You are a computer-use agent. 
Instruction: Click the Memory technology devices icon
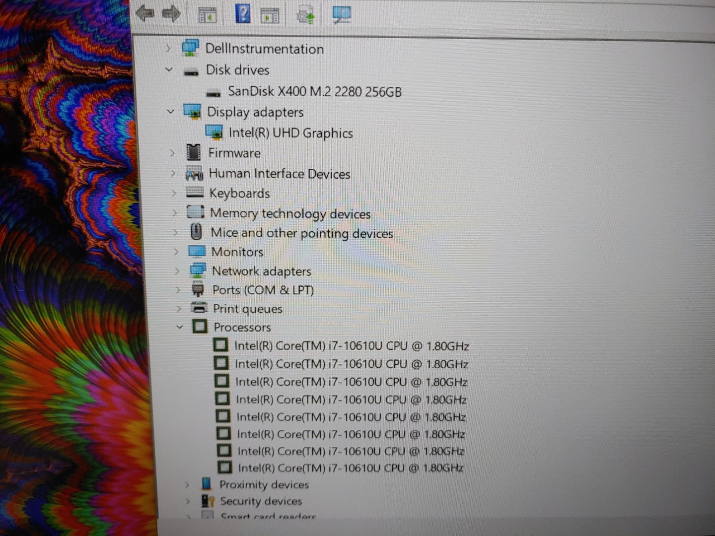(x=195, y=212)
